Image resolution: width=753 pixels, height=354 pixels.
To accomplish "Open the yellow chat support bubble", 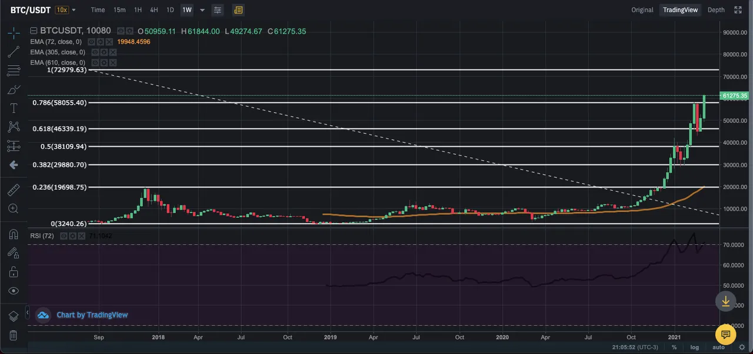I will click(x=725, y=335).
